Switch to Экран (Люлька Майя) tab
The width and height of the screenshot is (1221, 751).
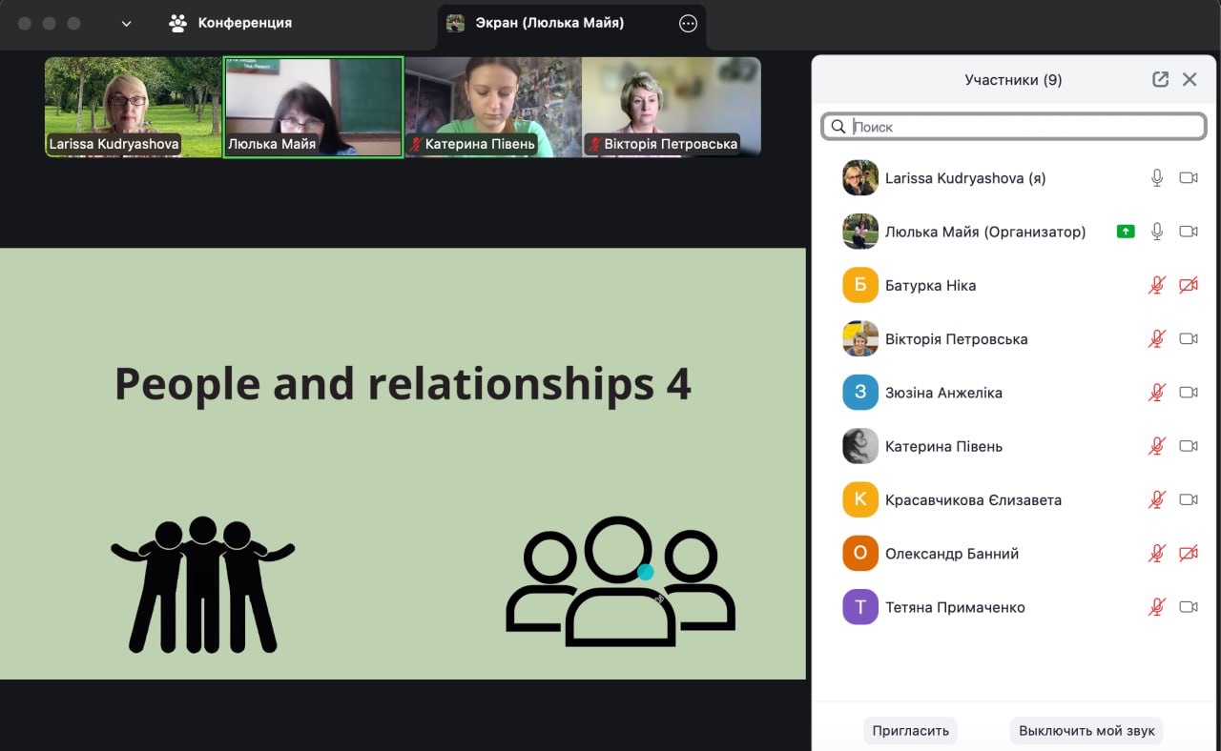[x=549, y=23]
